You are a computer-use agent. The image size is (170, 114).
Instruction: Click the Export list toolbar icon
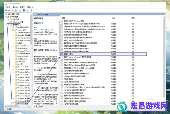(20, 11)
